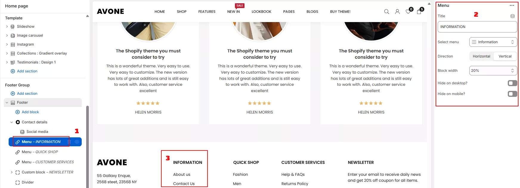Collapse the Footer section
The image size is (520, 188).
pos(7,102)
